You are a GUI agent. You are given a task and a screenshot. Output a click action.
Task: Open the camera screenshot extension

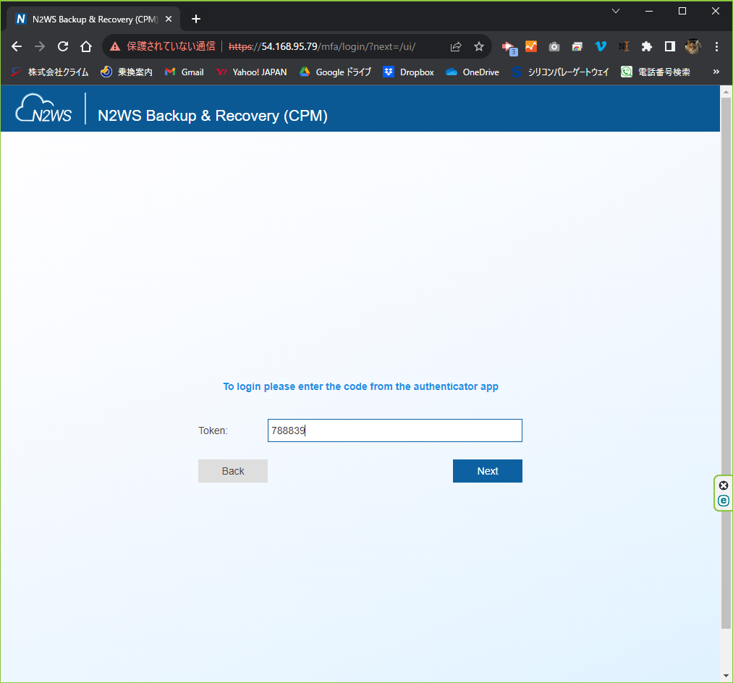click(x=554, y=46)
